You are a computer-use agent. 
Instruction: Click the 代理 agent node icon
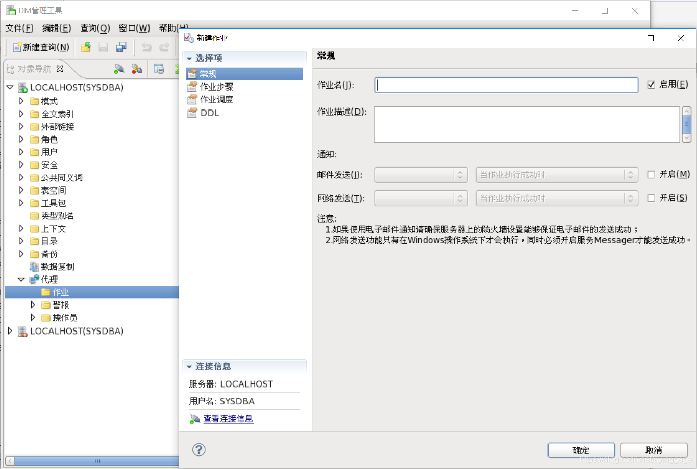click(x=34, y=279)
